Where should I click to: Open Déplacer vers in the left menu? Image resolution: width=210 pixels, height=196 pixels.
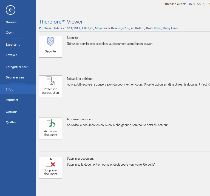(x=15, y=77)
